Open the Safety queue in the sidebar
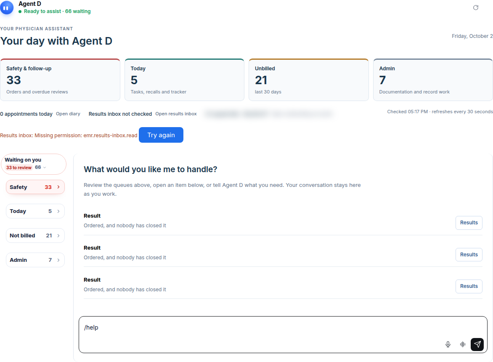Image resolution: width=493 pixels, height=362 pixels. click(x=35, y=187)
